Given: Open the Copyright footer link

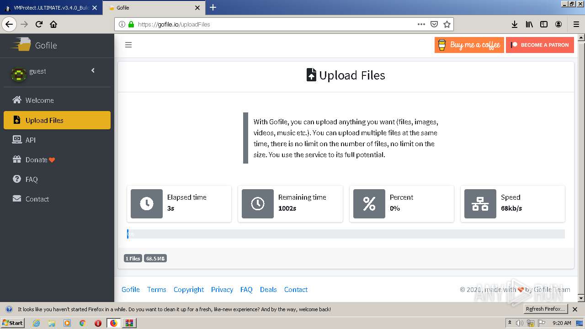Looking at the screenshot, I should click(x=189, y=289).
